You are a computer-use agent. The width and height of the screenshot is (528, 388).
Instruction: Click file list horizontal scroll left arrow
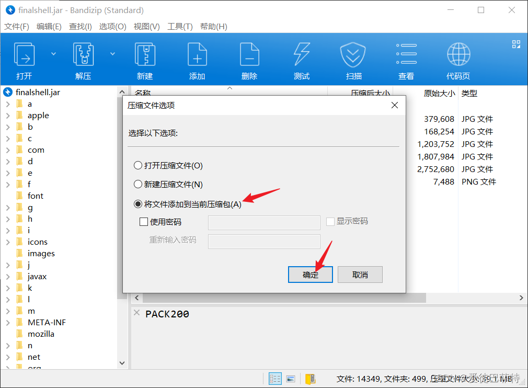(x=137, y=298)
